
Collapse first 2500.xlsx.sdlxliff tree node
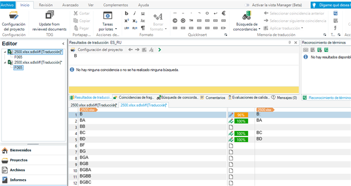(5, 52)
